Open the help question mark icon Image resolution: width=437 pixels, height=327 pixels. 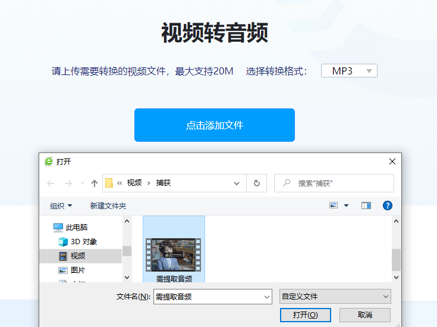click(387, 205)
